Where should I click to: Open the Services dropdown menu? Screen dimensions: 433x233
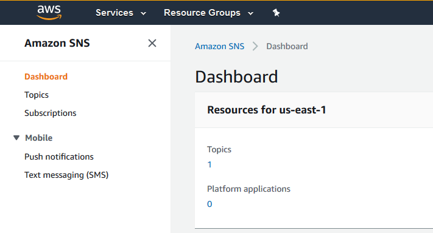coord(121,13)
